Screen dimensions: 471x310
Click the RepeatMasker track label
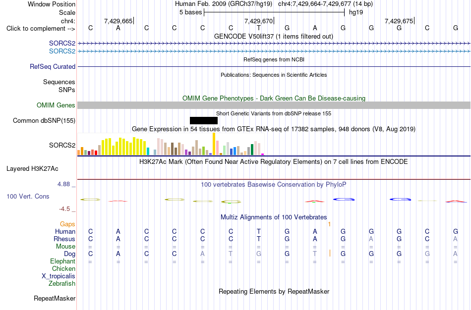point(55,298)
